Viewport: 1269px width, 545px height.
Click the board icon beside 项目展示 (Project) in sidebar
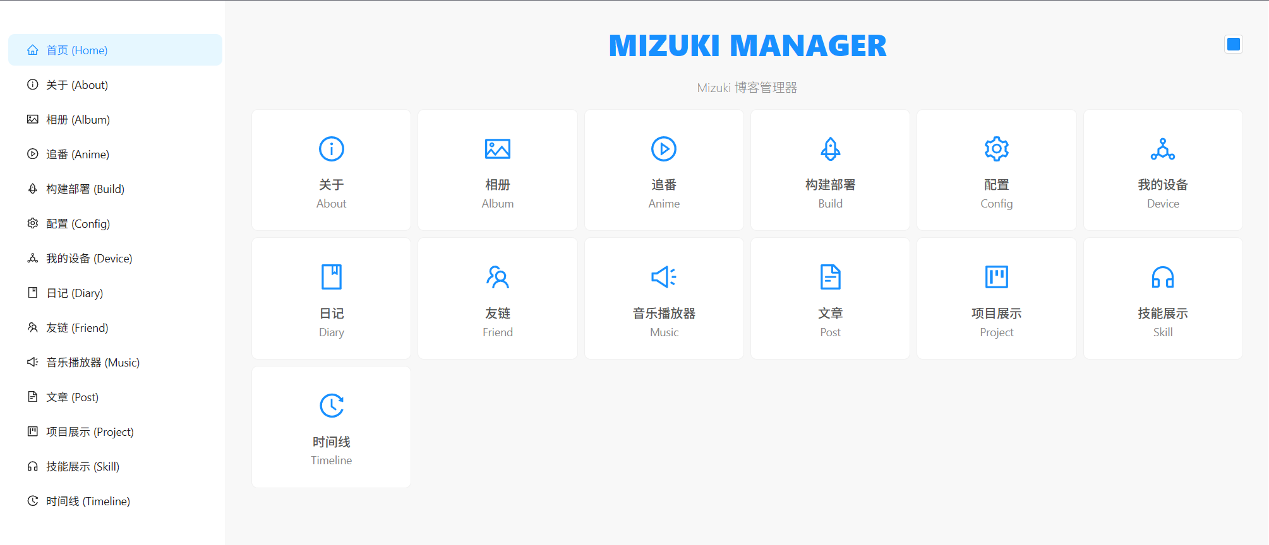[x=33, y=431]
